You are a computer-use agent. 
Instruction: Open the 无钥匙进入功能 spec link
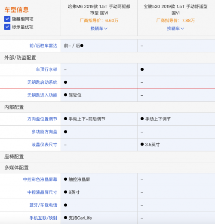tap(42, 95)
